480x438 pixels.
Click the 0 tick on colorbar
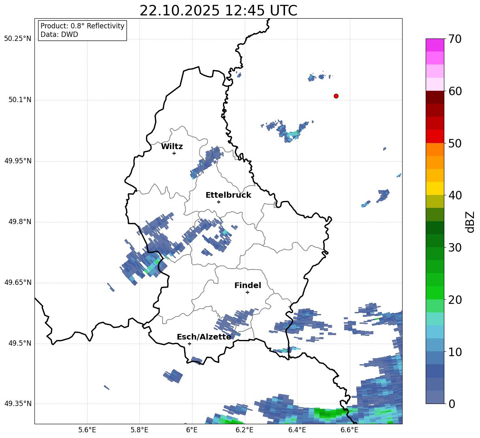452,404
